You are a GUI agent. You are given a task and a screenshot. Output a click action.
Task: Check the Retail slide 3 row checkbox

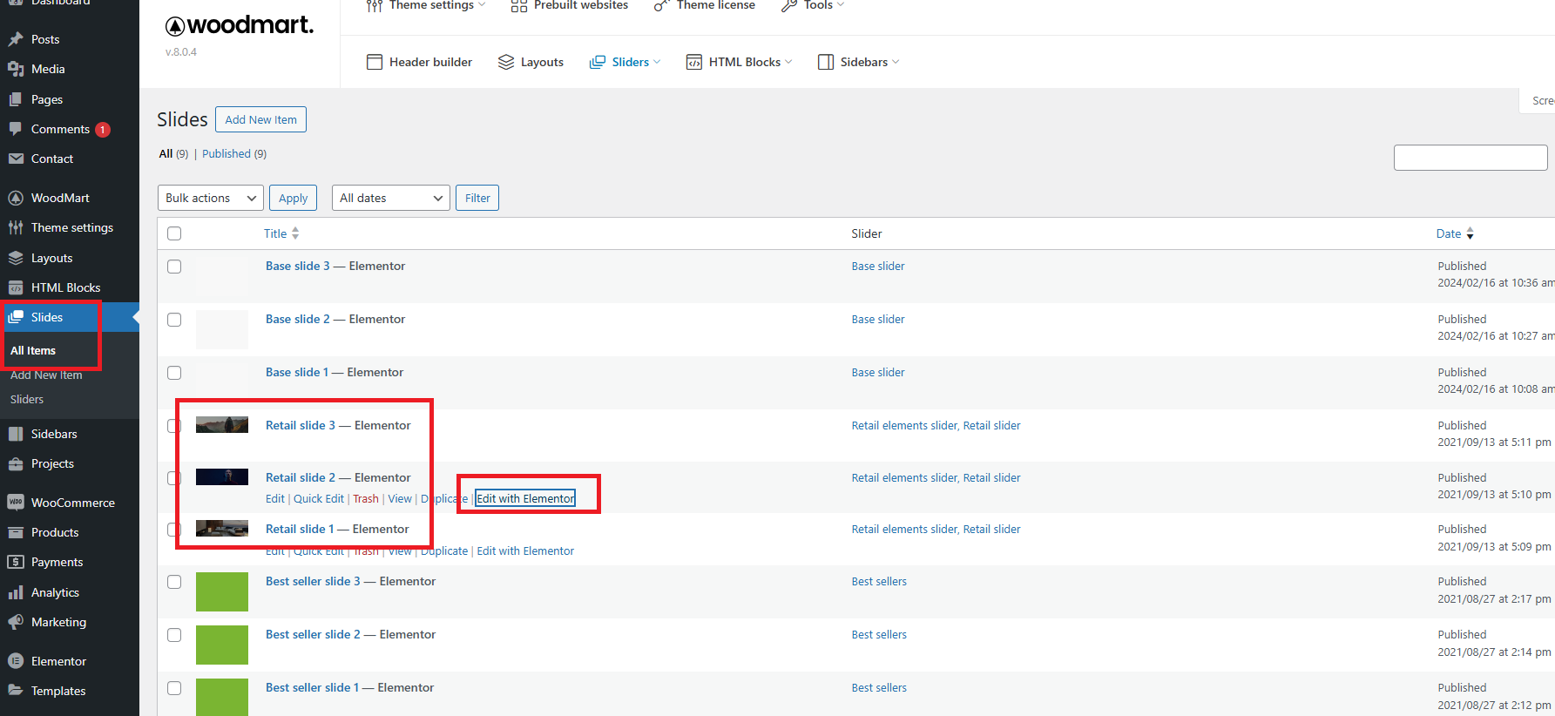[x=174, y=426]
